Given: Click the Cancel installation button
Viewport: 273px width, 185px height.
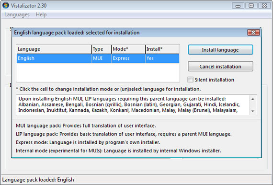Looking at the screenshot, I should (x=220, y=67).
